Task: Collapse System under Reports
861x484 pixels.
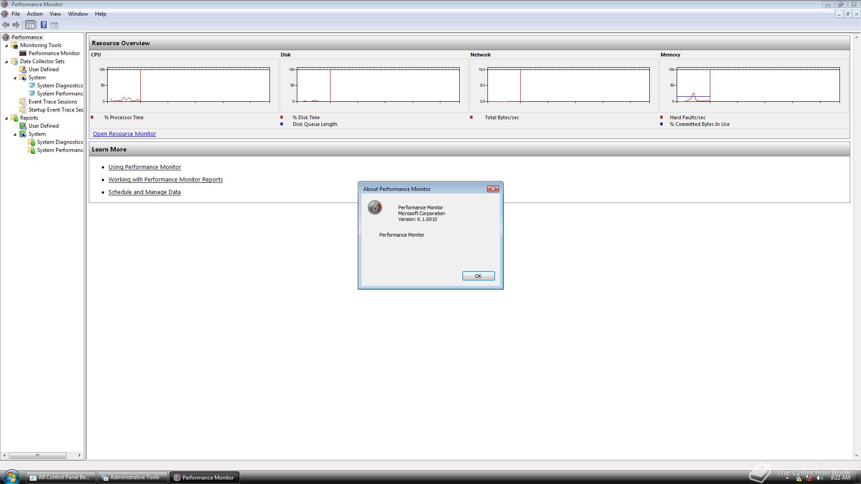Action: [x=15, y=134]
